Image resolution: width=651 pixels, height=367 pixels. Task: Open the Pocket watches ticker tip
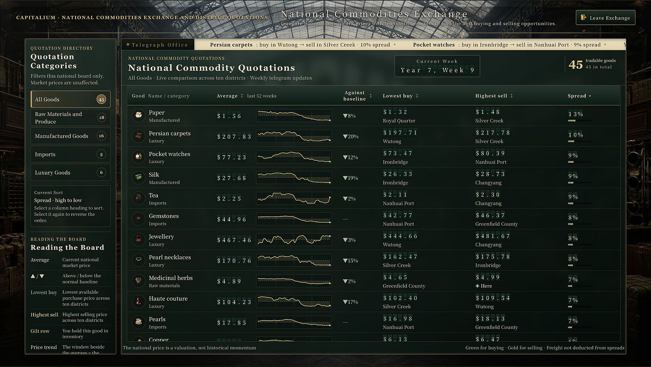(x=507, y=45)
